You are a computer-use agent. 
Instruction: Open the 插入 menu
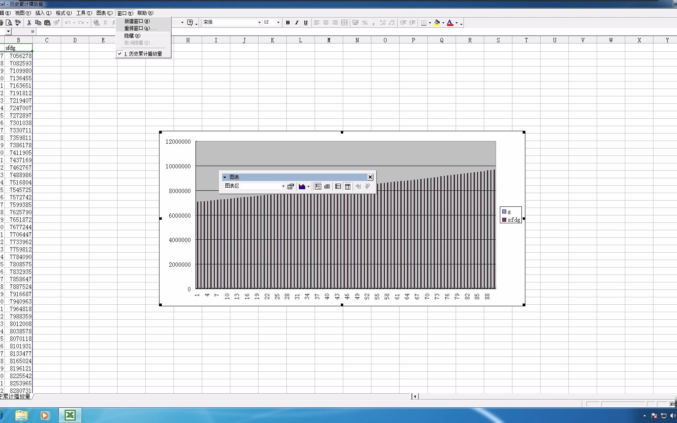43,13
